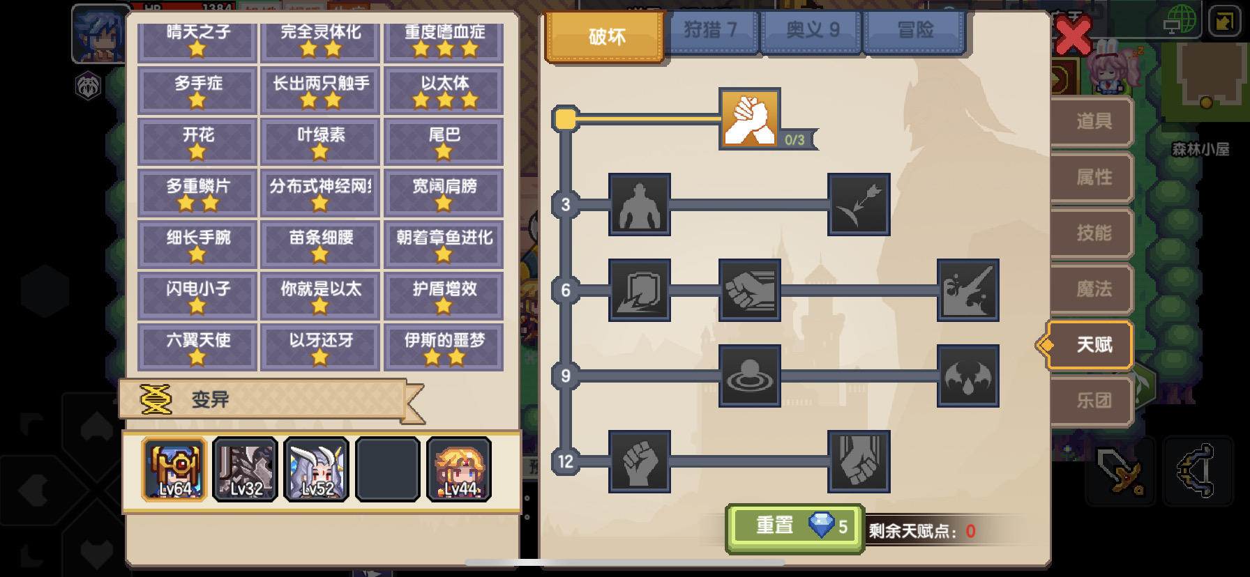Choose the Lv44 blonde character portrait
The height and width of the screenshot is (577, 1250).
(459, 470)
